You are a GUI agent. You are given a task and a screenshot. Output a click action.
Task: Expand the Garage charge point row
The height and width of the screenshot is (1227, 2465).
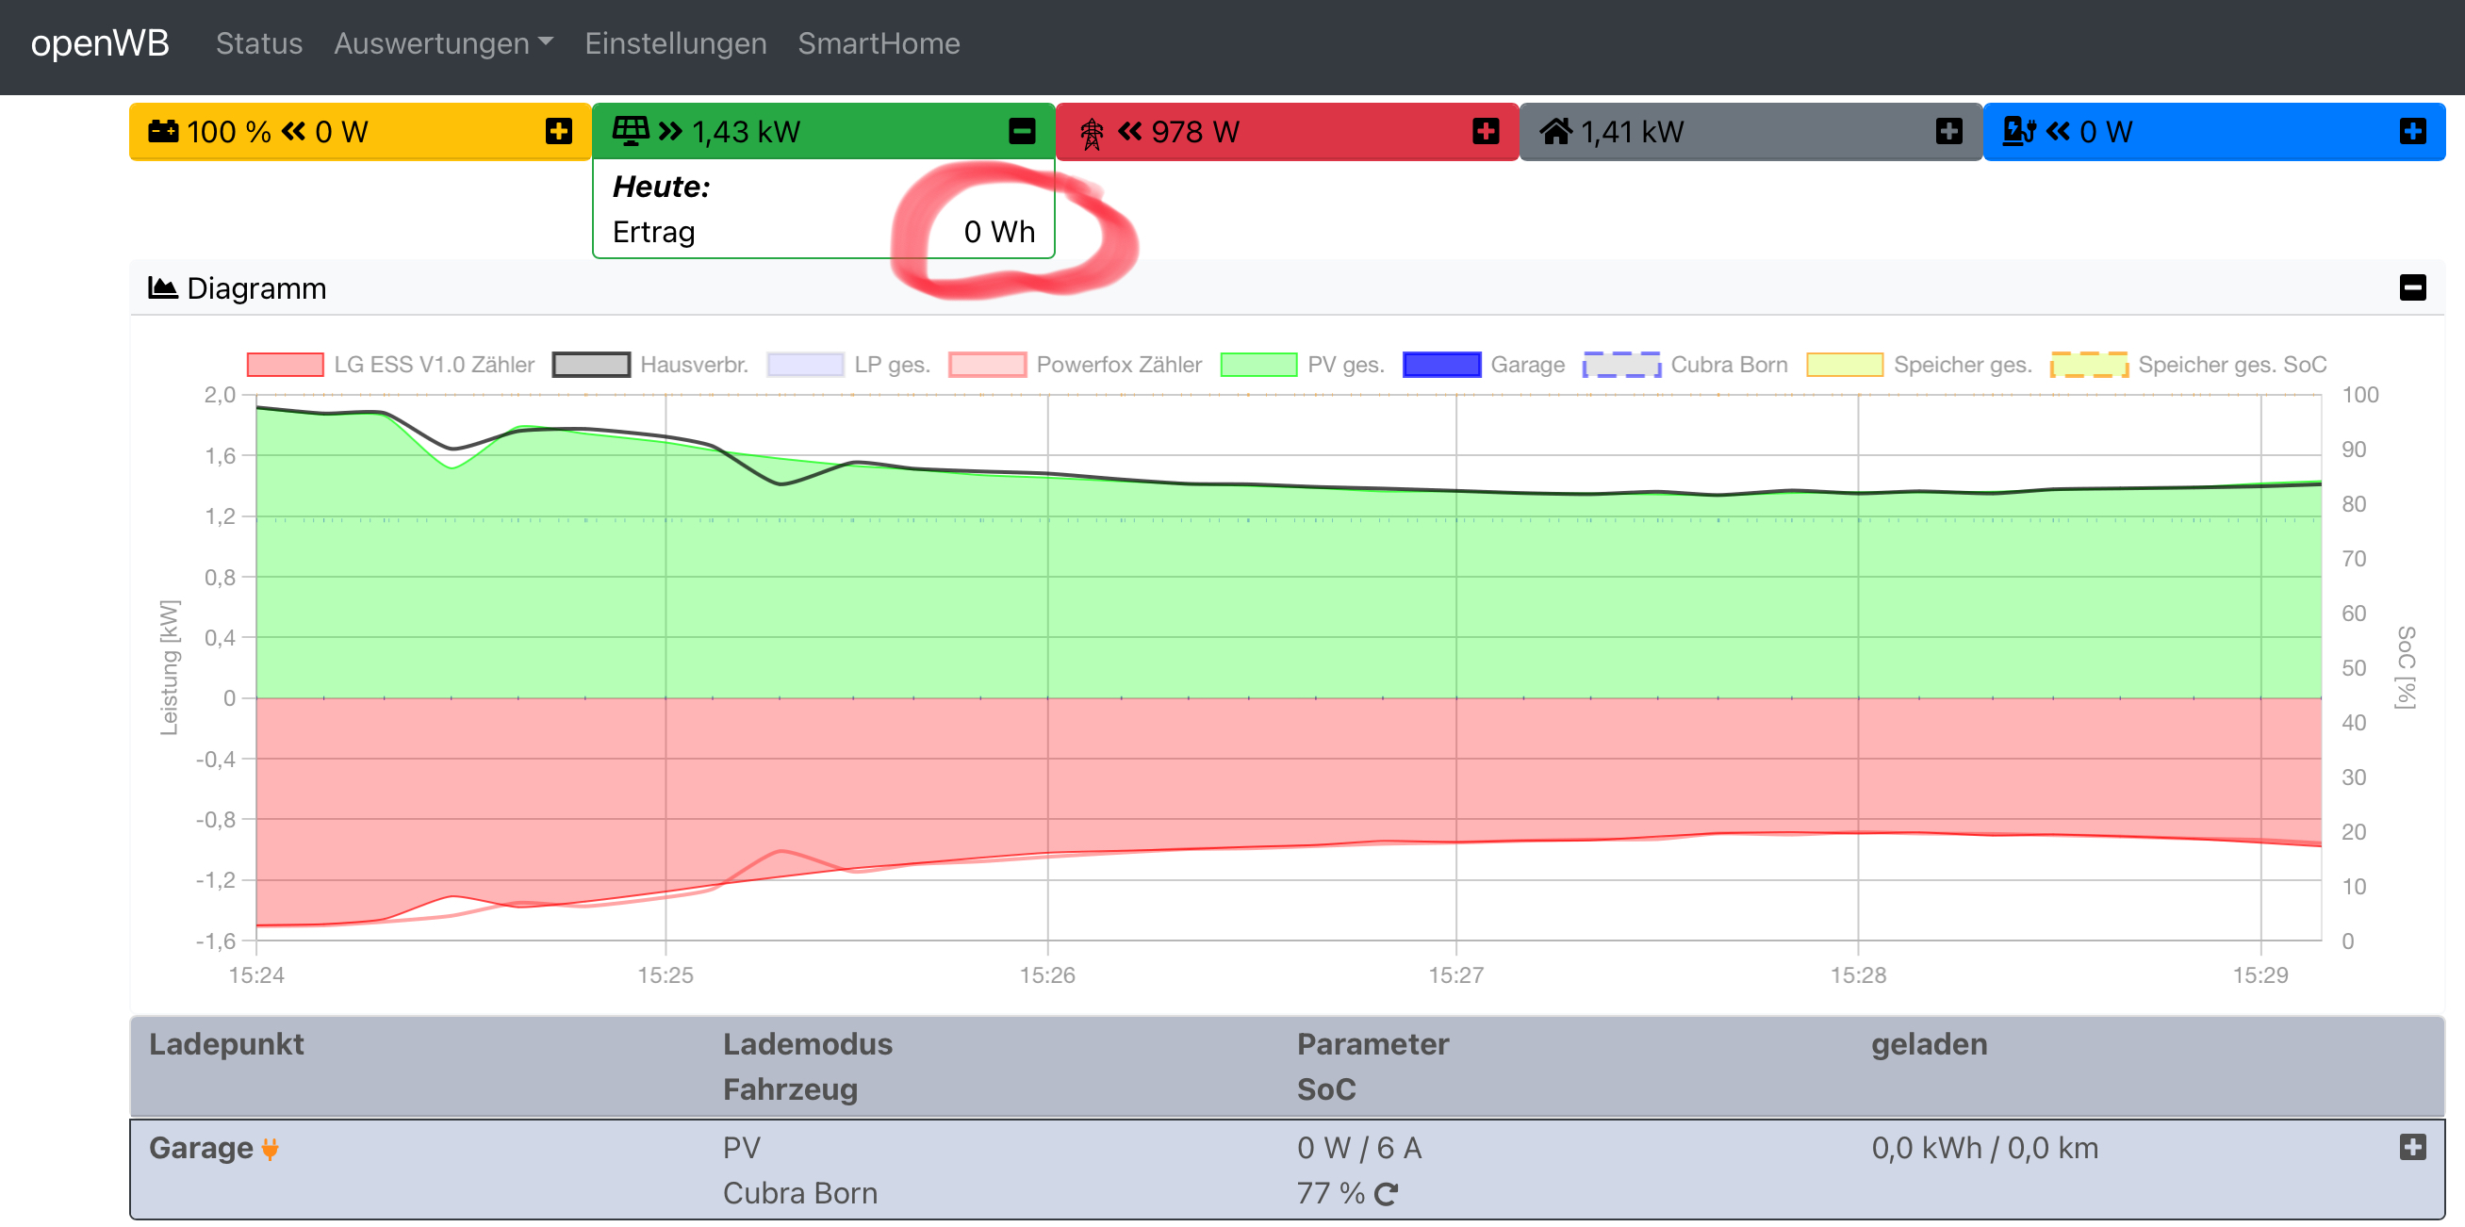2412,1147
